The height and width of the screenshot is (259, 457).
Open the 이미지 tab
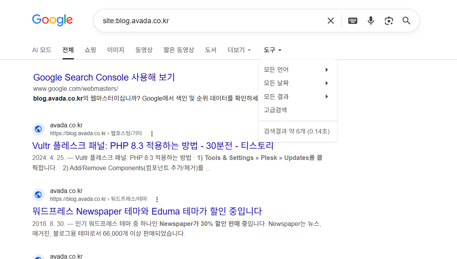116,50
